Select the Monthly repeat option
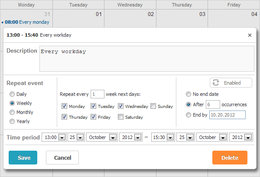 12,112
